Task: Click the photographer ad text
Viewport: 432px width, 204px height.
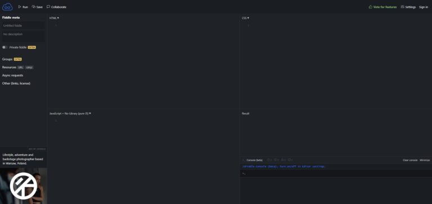Action: [23, 159]
